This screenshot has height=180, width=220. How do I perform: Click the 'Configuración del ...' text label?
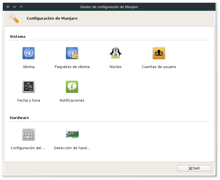click(x=28, y=148)
